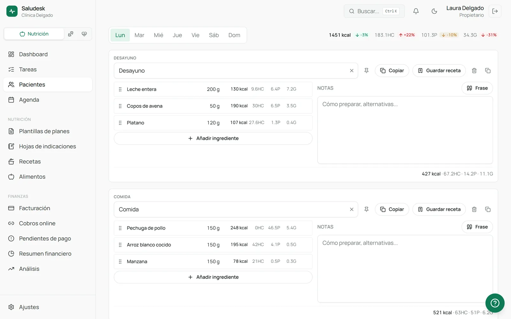The width and height of the screenshot is (511, 319).
Task: Select the Nutrición module tab
Action: 34,34
